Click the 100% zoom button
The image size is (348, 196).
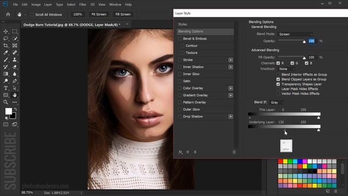pos(78,14)
